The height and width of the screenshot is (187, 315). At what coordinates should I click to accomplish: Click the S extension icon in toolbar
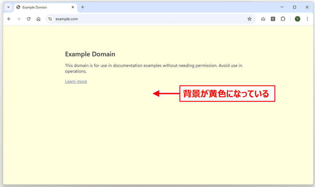click(273, 19)
